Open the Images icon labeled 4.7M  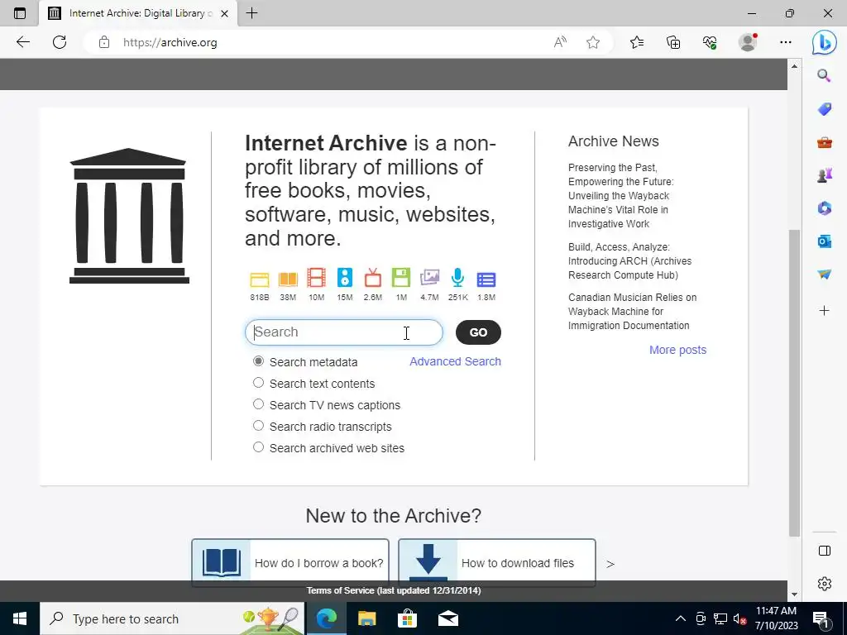(x=429, y=278)
